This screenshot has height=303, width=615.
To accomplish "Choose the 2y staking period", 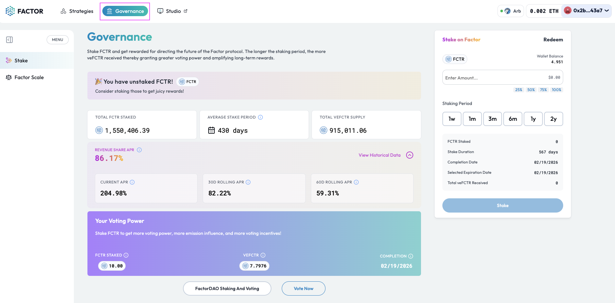I will tap(553, 119).
